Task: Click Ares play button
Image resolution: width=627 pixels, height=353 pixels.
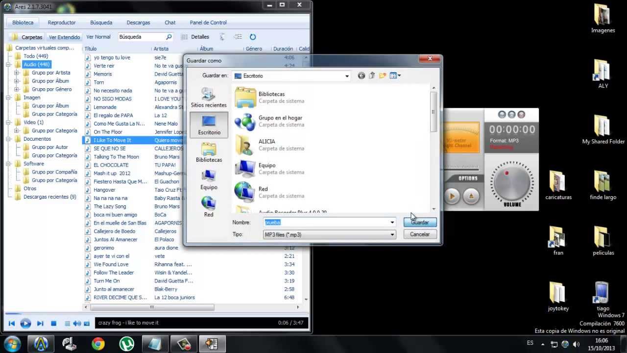Action: pyautogui.click(x=26, y=324)
